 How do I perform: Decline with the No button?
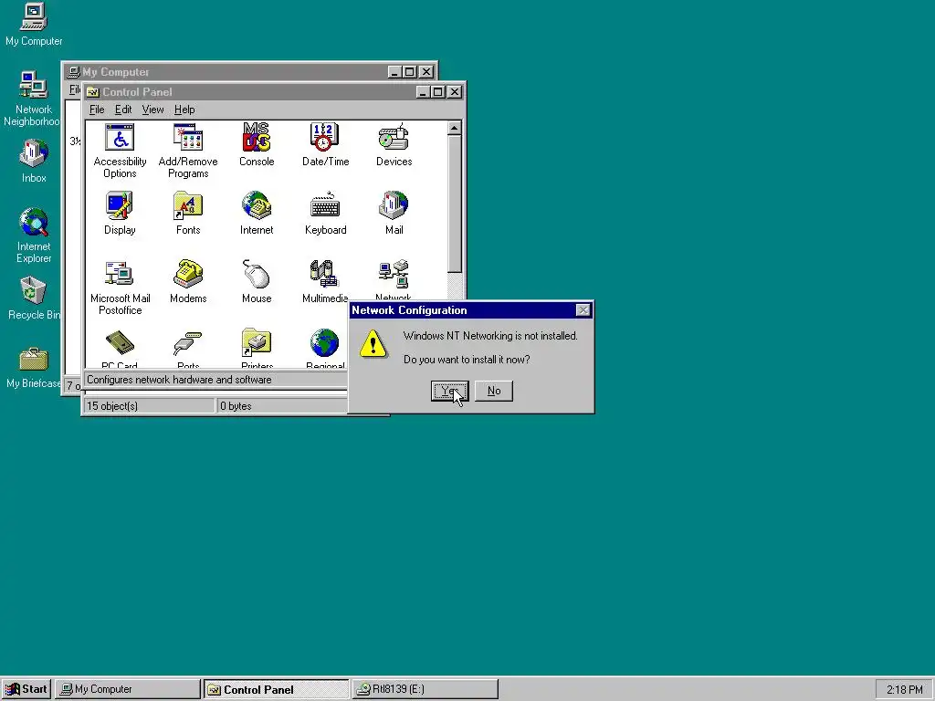[494, 391]
